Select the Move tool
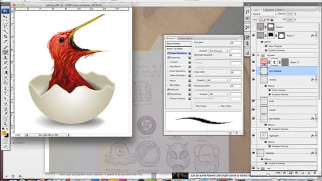The height and width of the screenshot is (181, 322). (6, 17)
